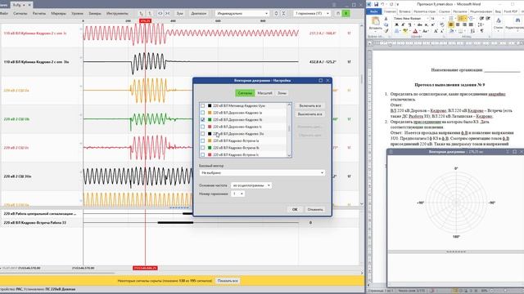
Task: Click the text highlight color icon in Word
Action: tap(405, 31)
